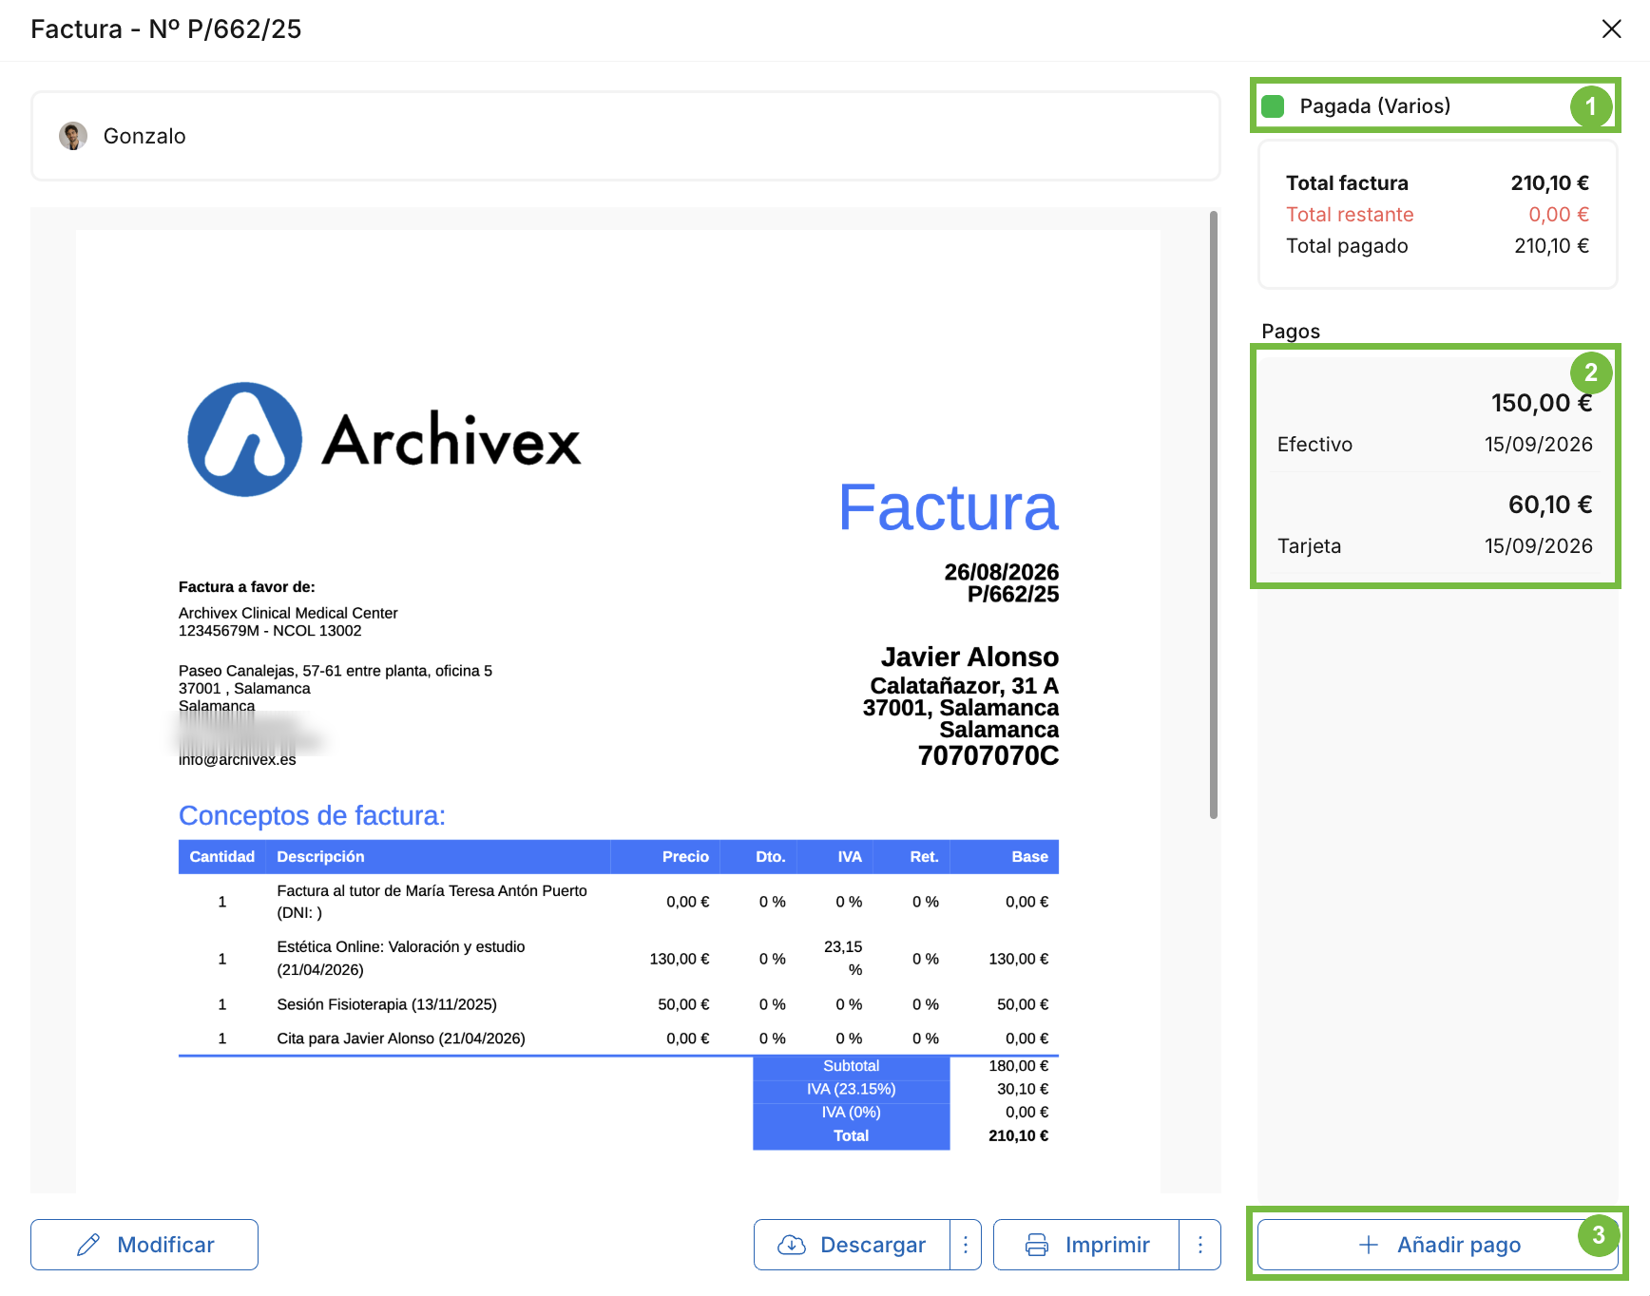
Task: Click the Archivex logo in the invoice
Action: (x=384, y=440)
